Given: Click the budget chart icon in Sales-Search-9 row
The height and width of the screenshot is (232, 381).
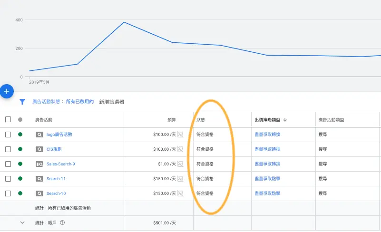Looking at the screenshot, I should [180, 164].
